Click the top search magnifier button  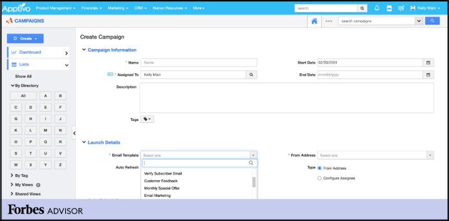point(362,8)
